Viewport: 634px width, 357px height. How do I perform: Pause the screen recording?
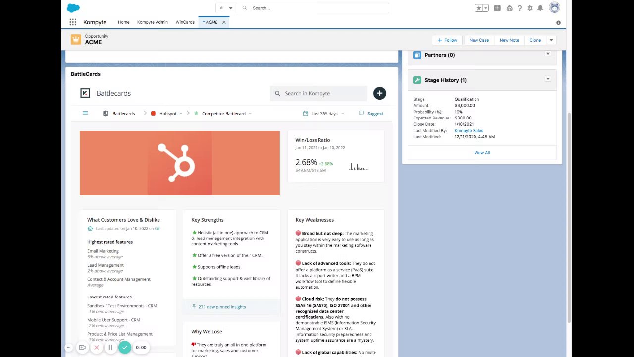(x=110, y=348)
